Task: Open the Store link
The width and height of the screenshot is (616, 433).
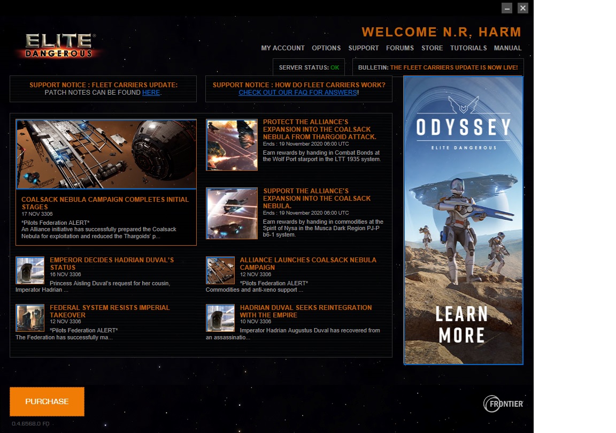Action: 432,48
